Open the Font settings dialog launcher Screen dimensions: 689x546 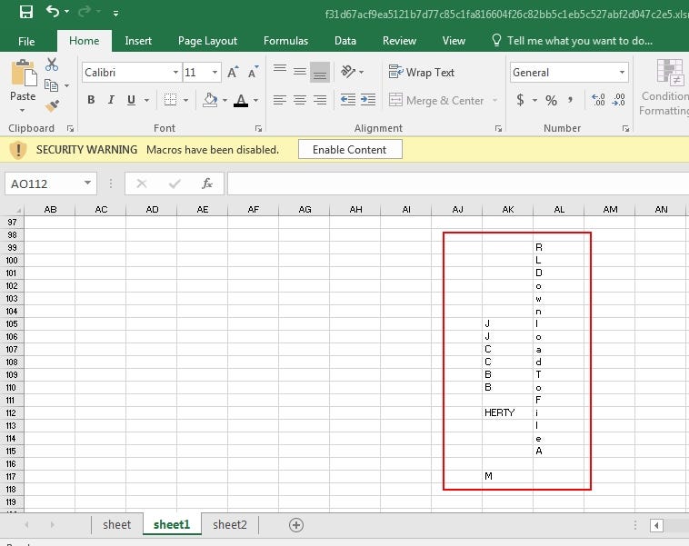258,129
